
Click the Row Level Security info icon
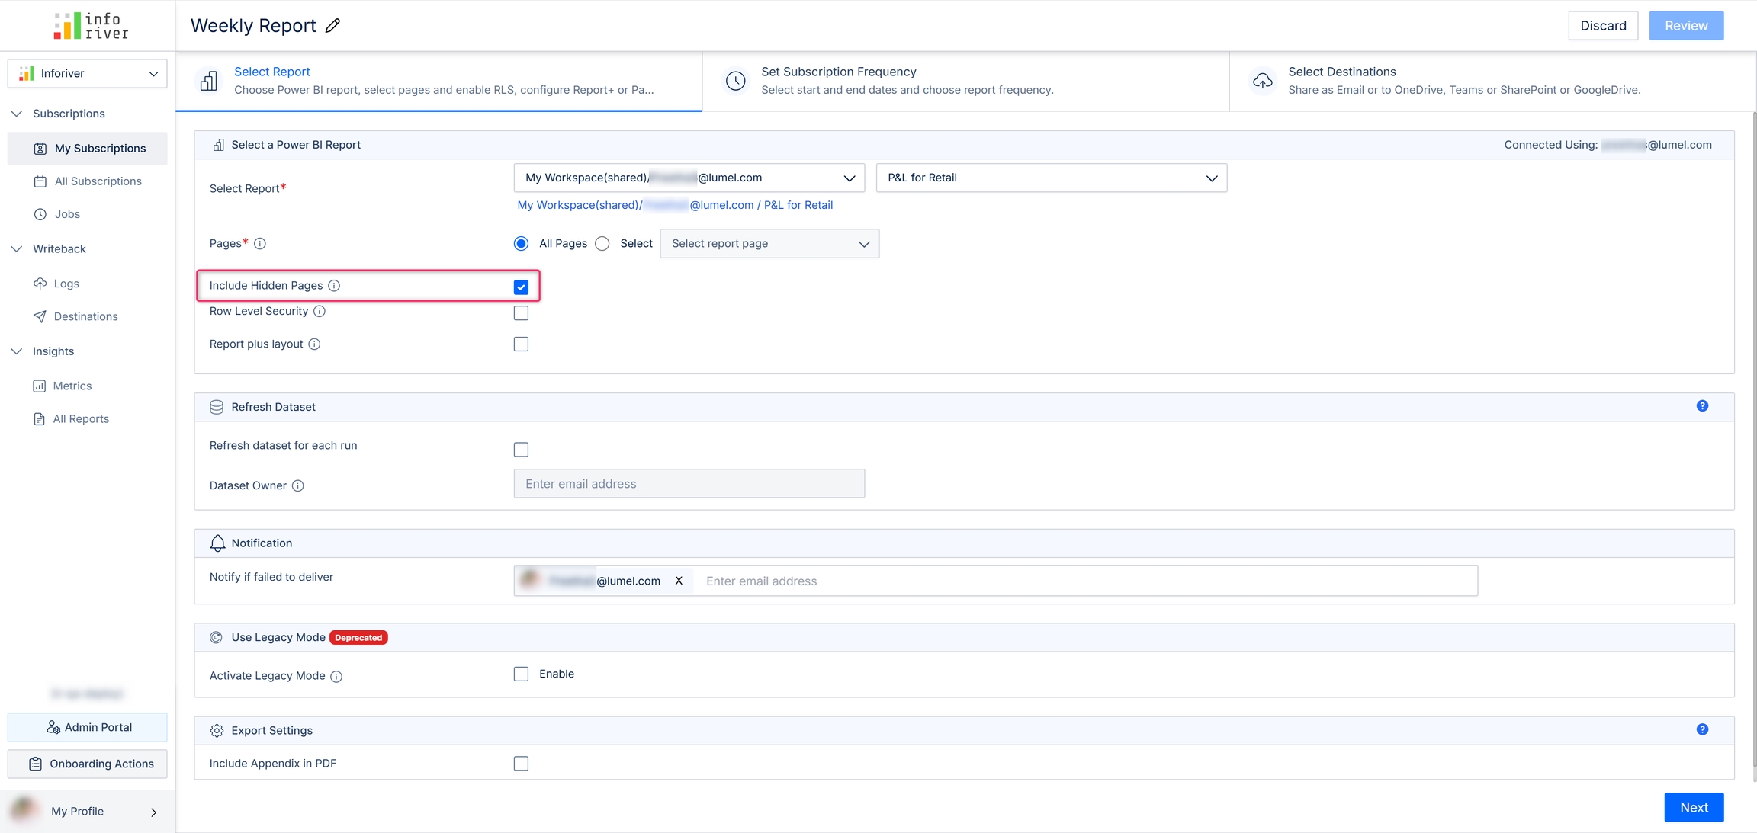pyautogui.click(x=320, y=312)
